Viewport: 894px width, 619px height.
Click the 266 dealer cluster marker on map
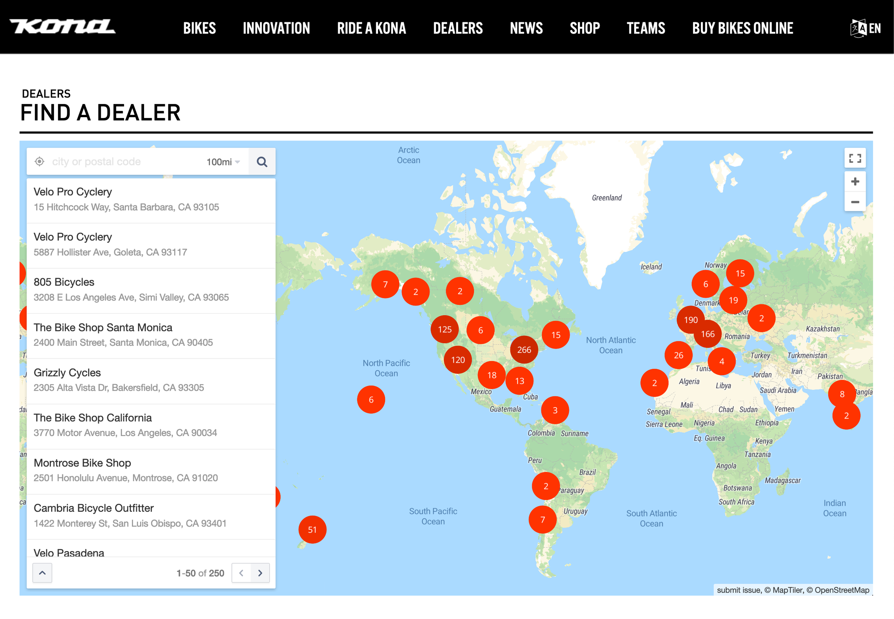click(x=524, y=350)
